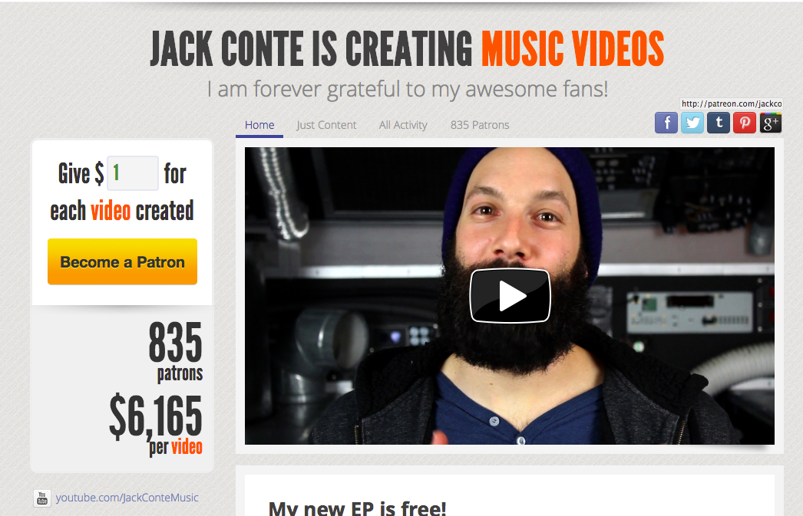This screenshot has width=803, height=516.
Task: Open the youtube.com/JackConteMusic link
Action: click(127, 498)
